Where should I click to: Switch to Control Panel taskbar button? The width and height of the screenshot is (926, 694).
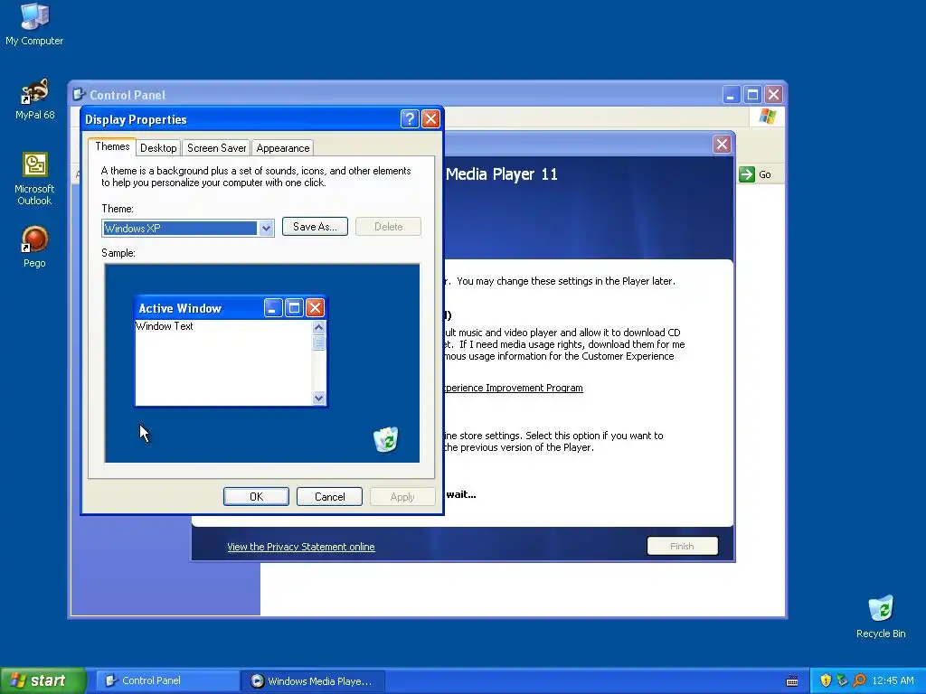(167, 680)
